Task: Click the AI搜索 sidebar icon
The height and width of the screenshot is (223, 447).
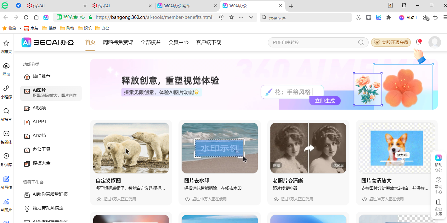Action: (x=6, y=112)
